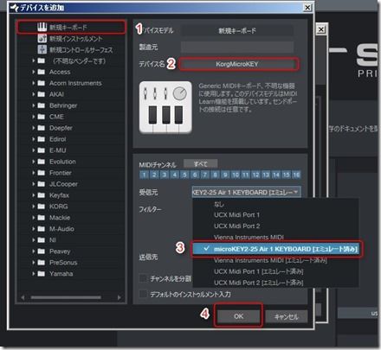This screenshot has width=381, height=350.
Task: Select the 新規コントロールサーフェス fader icon
Action: 42,49
